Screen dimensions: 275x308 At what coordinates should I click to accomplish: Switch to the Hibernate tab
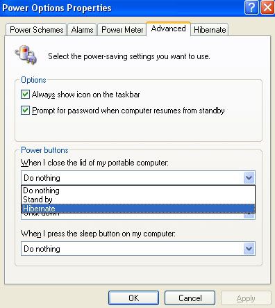tap(210, 30)
